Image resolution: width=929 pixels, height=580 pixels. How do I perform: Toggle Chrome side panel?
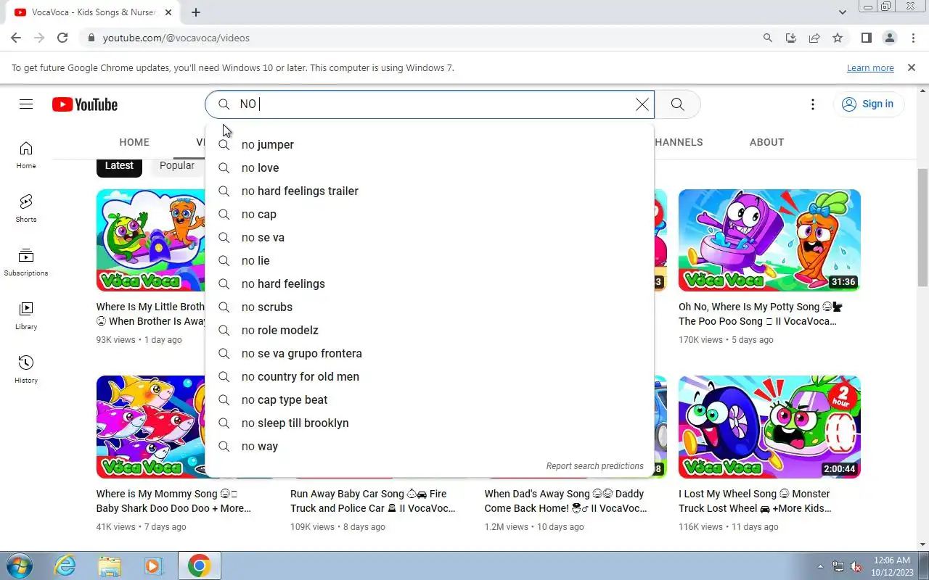(866, 38)
